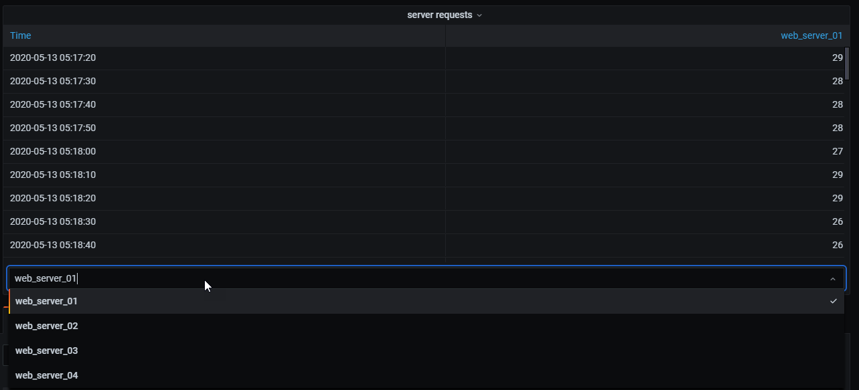Click the timestamp cell 2020-05-13 05:18:40
Viewport: 859px width, 390px height.
(x=53, y=245)
